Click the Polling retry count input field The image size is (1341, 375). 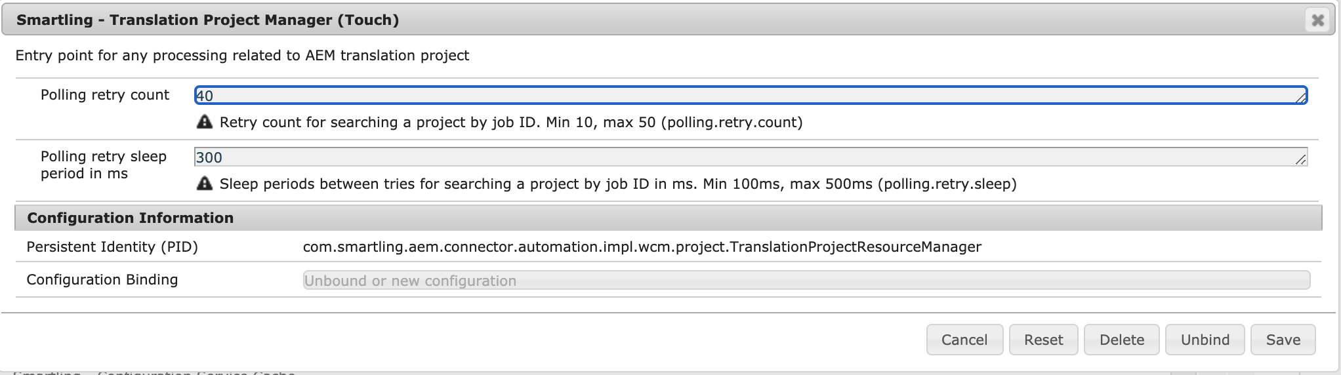click(751, 96)
